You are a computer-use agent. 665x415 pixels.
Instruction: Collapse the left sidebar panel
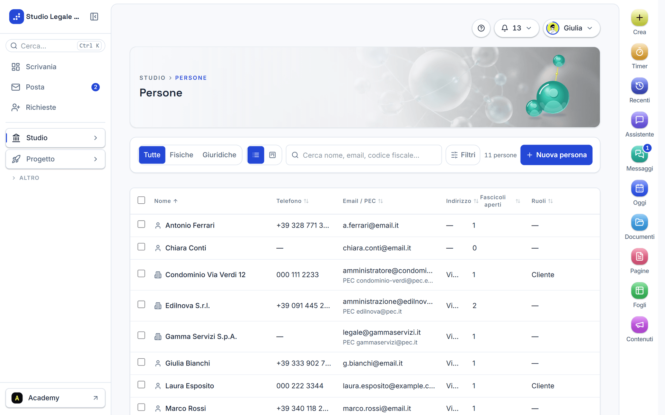[x=94, y=17]
